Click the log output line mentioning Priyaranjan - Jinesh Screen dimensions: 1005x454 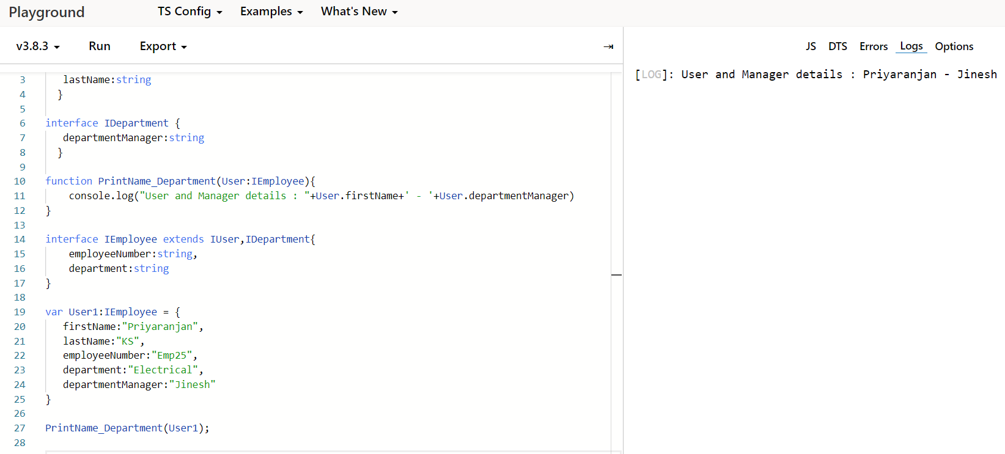point(816,75)
